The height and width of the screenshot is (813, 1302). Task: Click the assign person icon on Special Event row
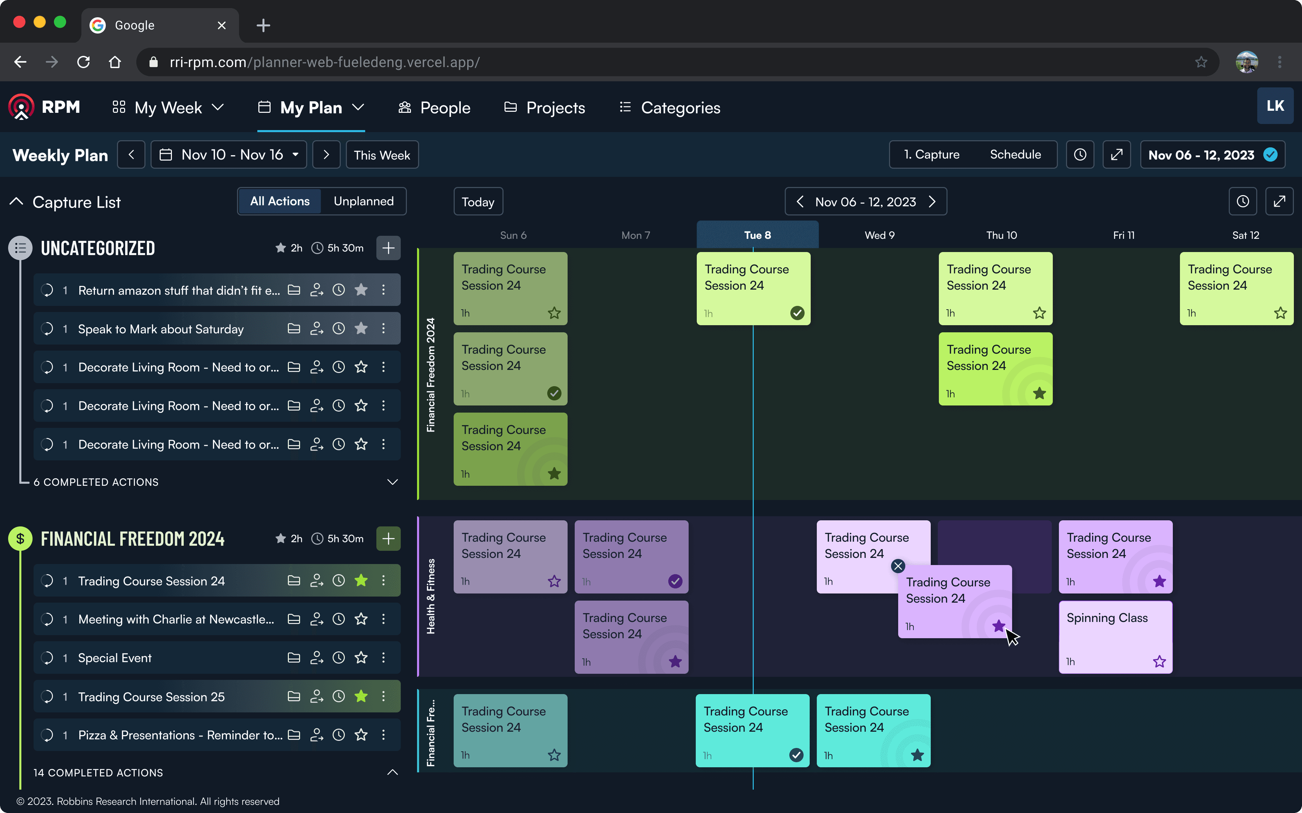317,658
